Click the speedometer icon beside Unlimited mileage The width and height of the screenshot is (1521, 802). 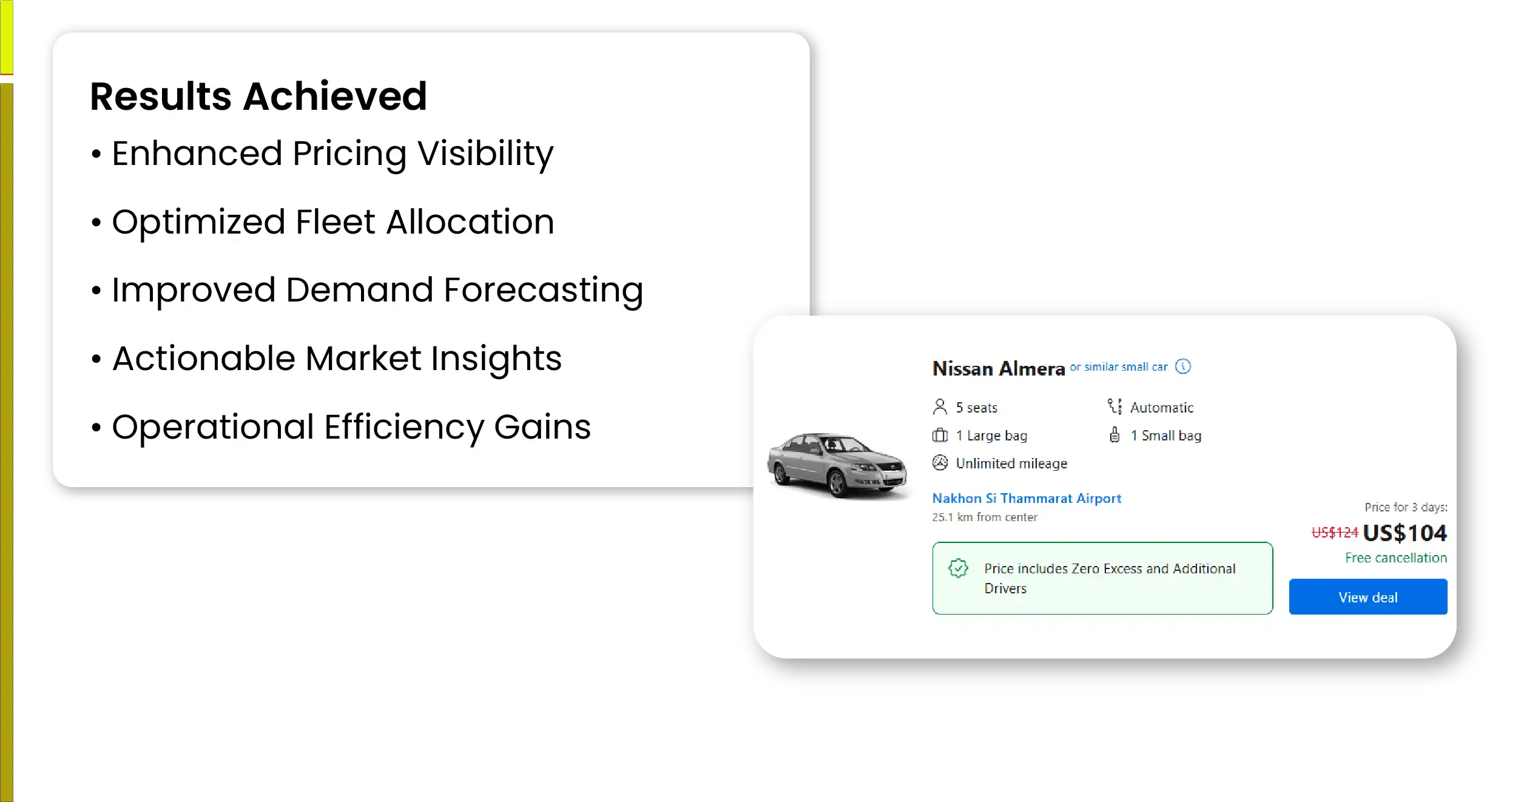940,463
